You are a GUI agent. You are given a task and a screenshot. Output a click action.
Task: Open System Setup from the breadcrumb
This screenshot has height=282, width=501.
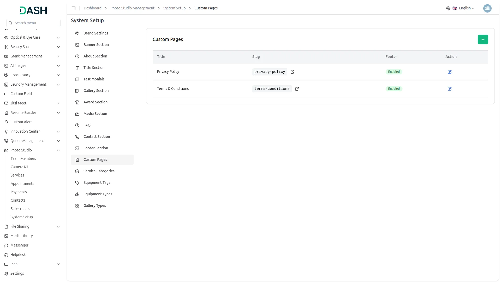pos(174,8)
